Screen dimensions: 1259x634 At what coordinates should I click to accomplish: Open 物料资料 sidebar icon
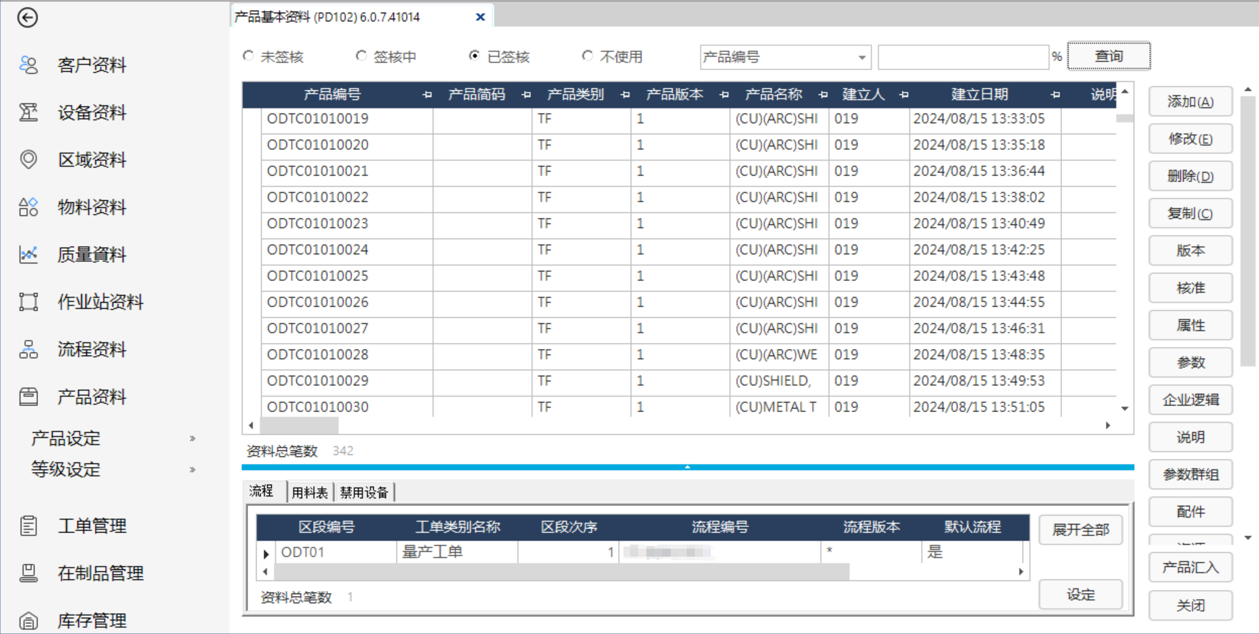pyautogui.click(x=28, y=207)
